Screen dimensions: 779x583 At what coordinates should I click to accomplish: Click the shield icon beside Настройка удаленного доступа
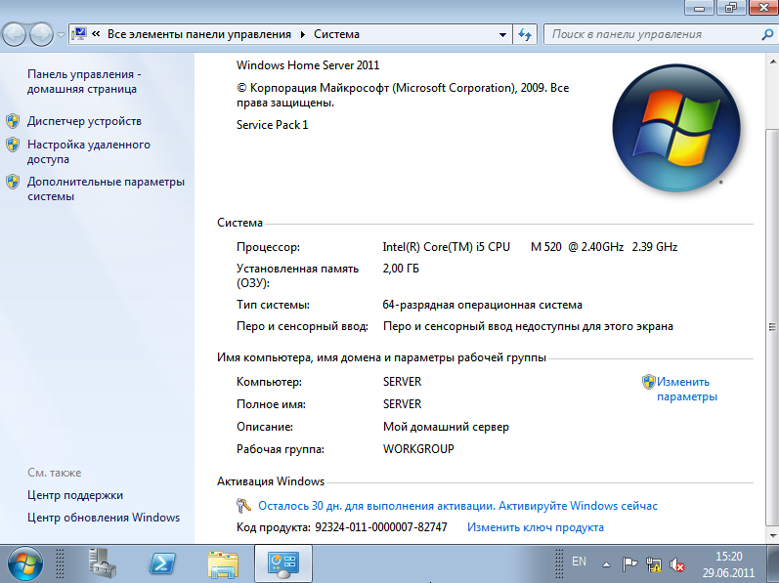click(x=13, y=145)
